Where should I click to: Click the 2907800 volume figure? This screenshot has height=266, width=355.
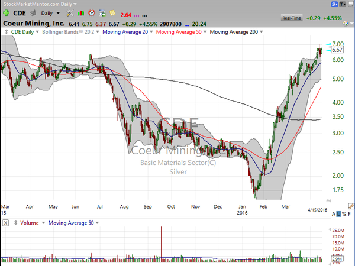170,24
